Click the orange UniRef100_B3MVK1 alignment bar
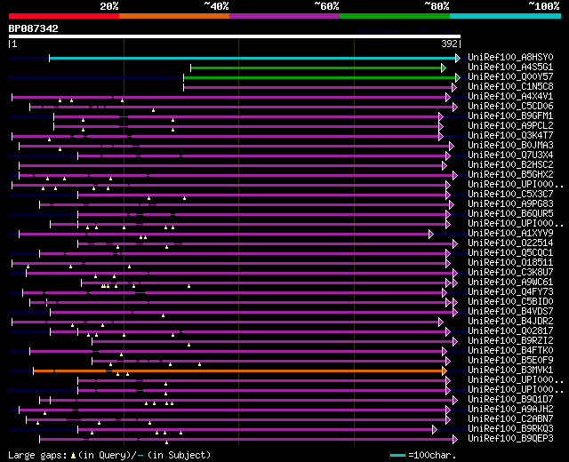 pos(237,370)
